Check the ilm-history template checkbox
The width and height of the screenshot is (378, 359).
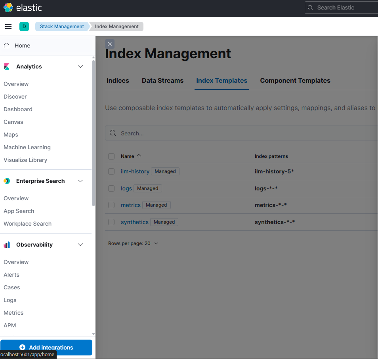point(111,171)
